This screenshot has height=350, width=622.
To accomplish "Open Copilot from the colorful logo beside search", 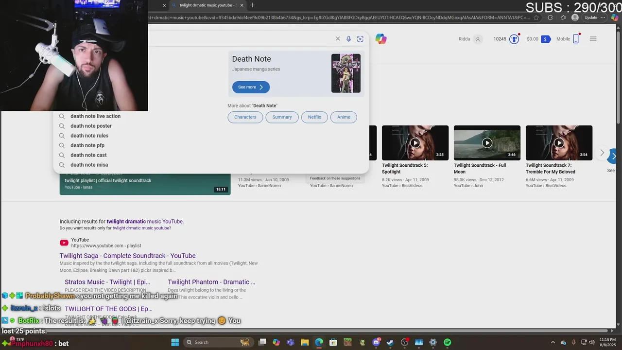I will (x=381, y=39).
